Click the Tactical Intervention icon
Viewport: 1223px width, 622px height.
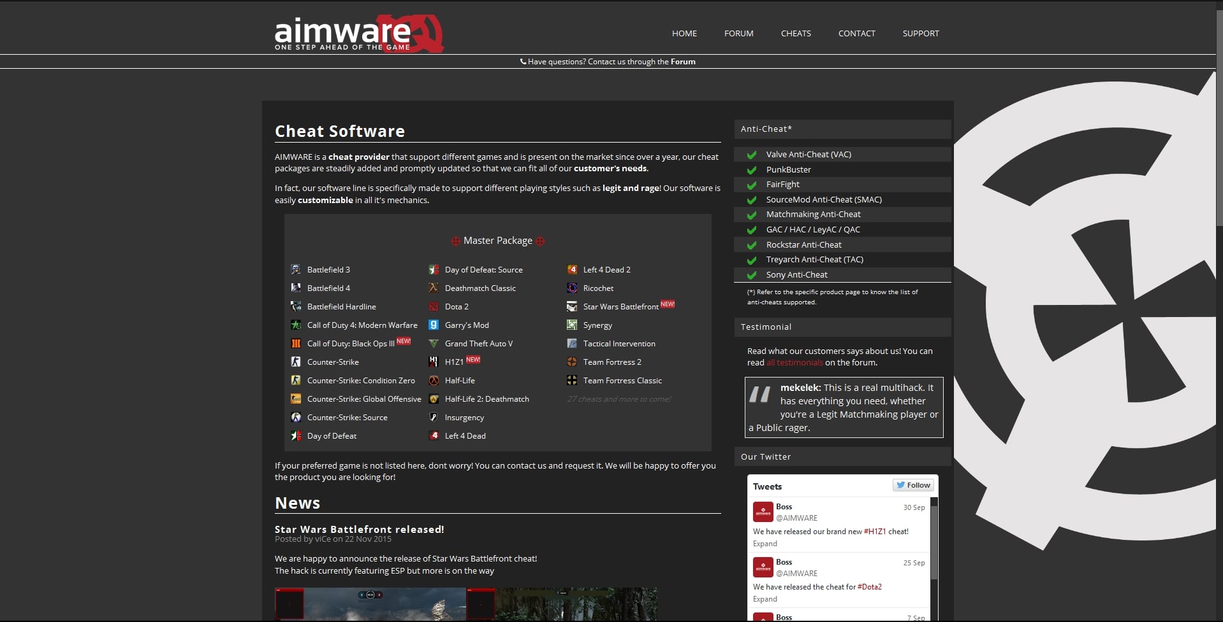tap(572, 343)
